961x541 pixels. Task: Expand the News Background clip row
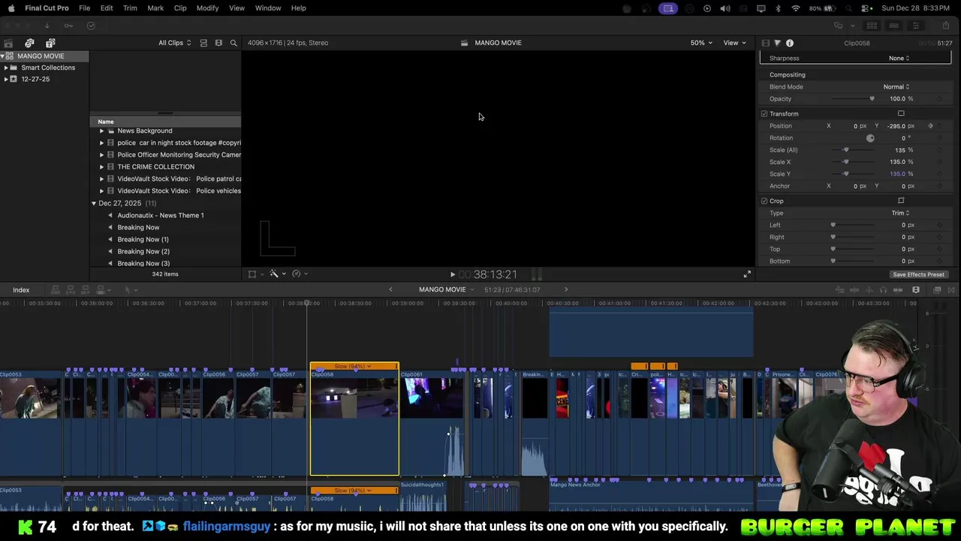tap(101, 131)
